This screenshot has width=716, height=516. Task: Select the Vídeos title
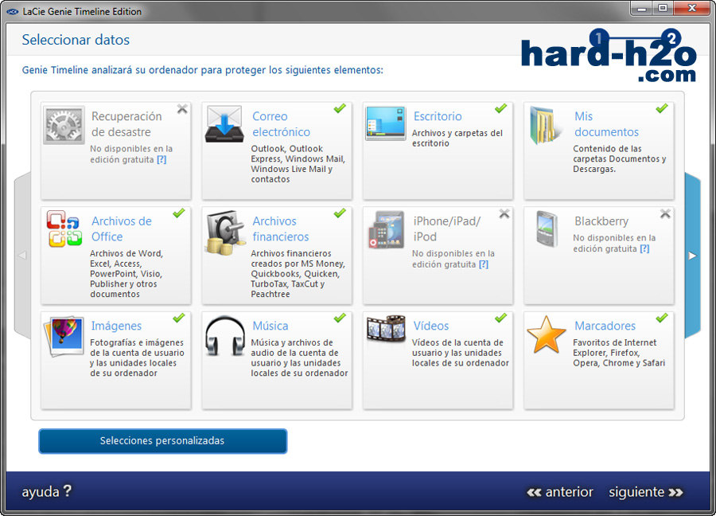(431, 326)
